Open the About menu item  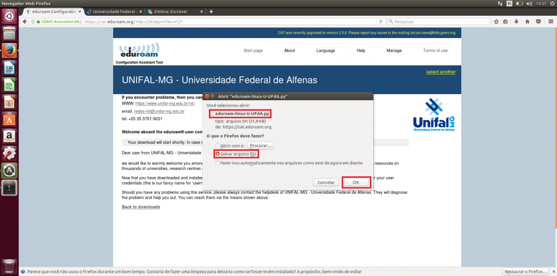tap(289, 51)
